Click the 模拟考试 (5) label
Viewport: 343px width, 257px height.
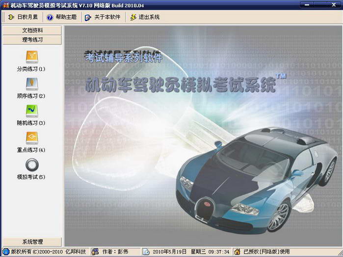point(31,177)
